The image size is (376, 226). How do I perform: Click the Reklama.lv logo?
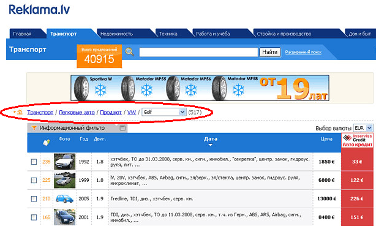(39, 10)
